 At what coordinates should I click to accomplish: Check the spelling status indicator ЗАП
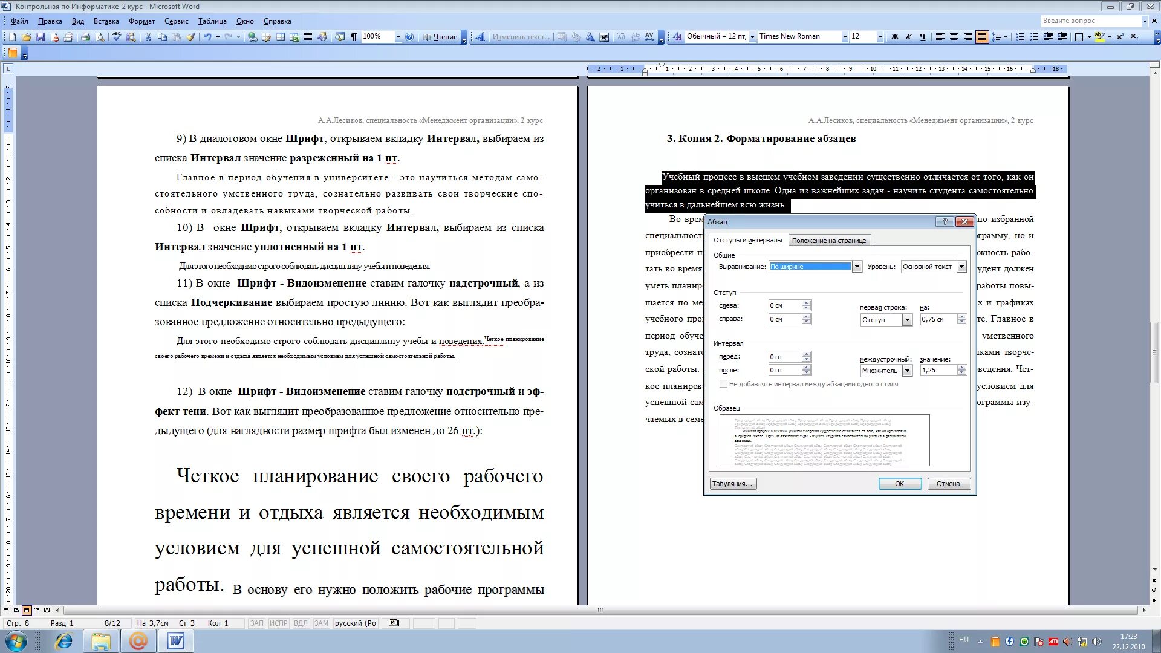click(x=257, y=623)
